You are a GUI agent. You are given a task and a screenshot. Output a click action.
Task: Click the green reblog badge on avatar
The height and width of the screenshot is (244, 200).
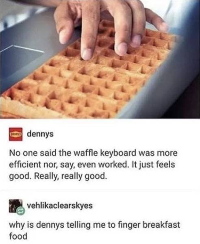point(21,211)
